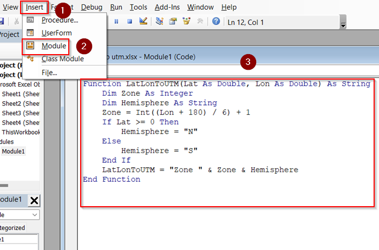Viewport: 379px width, 250px height.
Task: Choose Module from Insert menu
Action: tap(54, 46)
